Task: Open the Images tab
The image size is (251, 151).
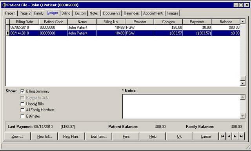Action: [x=173, y=13]
